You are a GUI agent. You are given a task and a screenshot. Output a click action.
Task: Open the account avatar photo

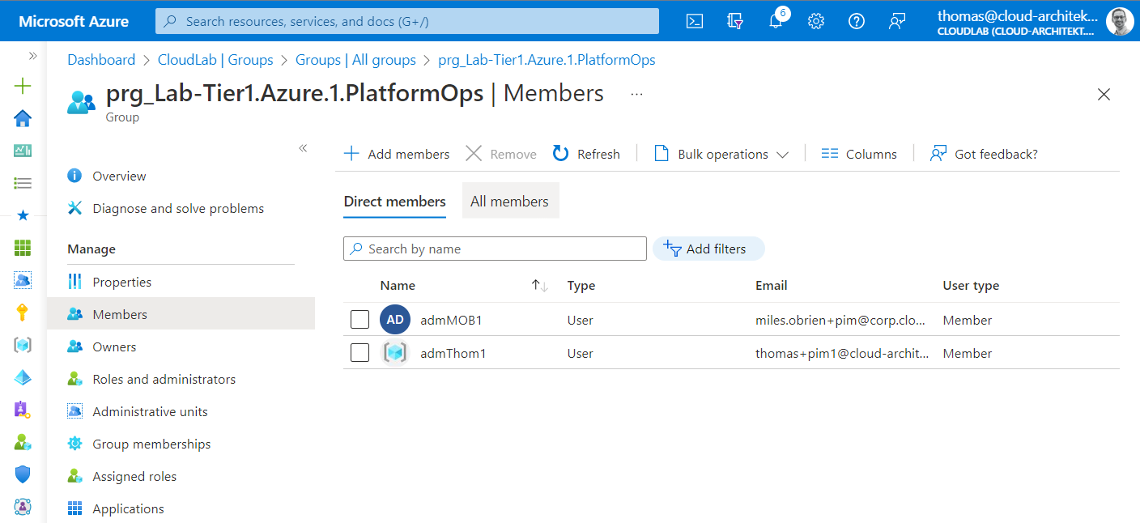1120,21
